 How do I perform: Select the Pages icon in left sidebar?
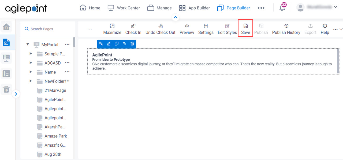[x=6, y=42]
